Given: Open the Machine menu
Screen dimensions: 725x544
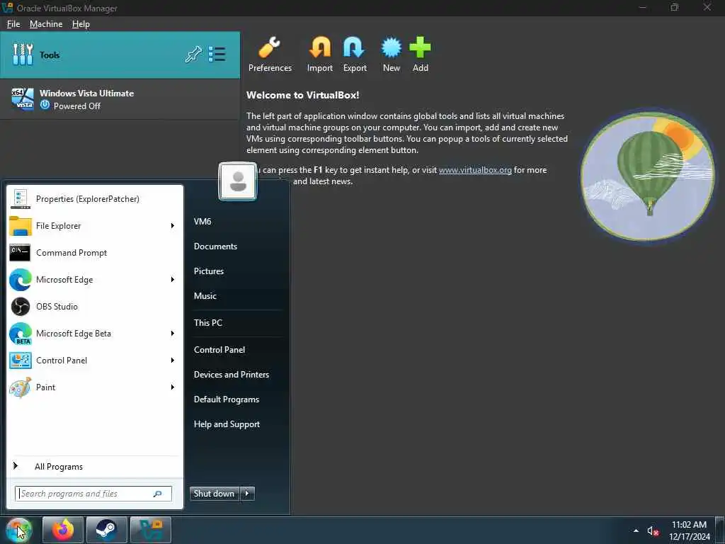Looking at the screenshot, I should click(x=46, y=24).
